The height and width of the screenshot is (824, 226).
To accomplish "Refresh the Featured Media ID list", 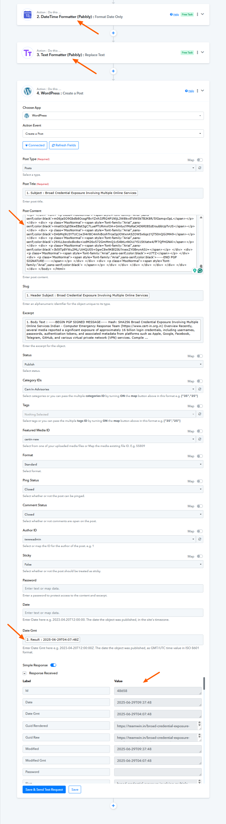I will (200, 439).
